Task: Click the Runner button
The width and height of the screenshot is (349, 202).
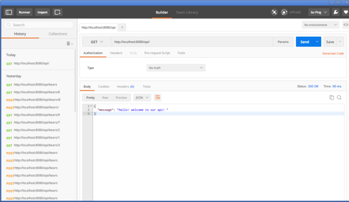Action: (24, 12)
